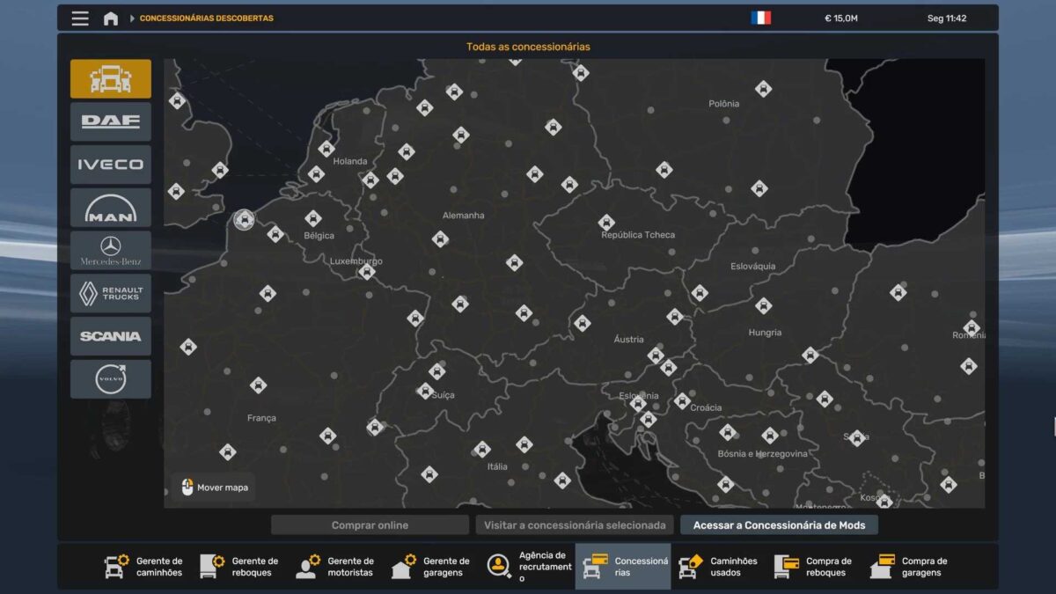Viewport: 1056px width, 594px height.
Task: Click the French flag icon
Action: point(761,18)
